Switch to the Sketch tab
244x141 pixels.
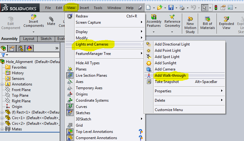pos(46,39)
